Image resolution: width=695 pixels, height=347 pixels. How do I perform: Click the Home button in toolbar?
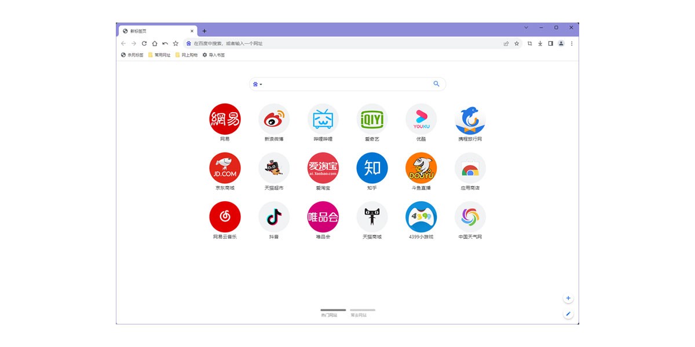click(x=155, y=43)
